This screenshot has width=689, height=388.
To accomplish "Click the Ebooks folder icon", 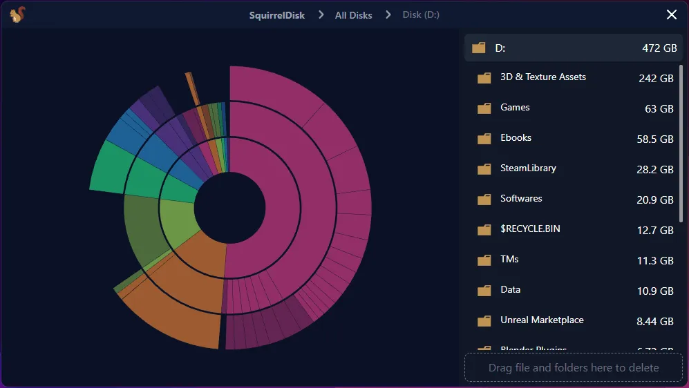I will (x=484, y=139).
